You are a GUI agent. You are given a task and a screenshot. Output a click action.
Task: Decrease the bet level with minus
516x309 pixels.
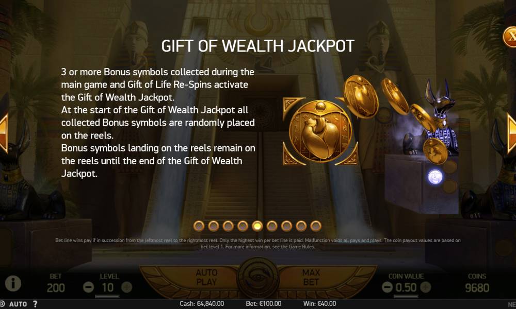pos(88,287)
